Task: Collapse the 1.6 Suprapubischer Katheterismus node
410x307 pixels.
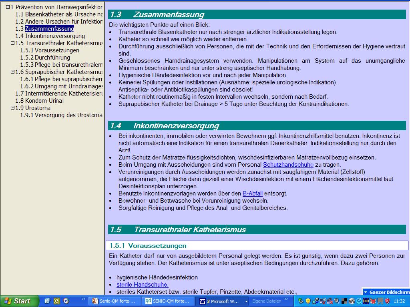Action: [12, 72]
